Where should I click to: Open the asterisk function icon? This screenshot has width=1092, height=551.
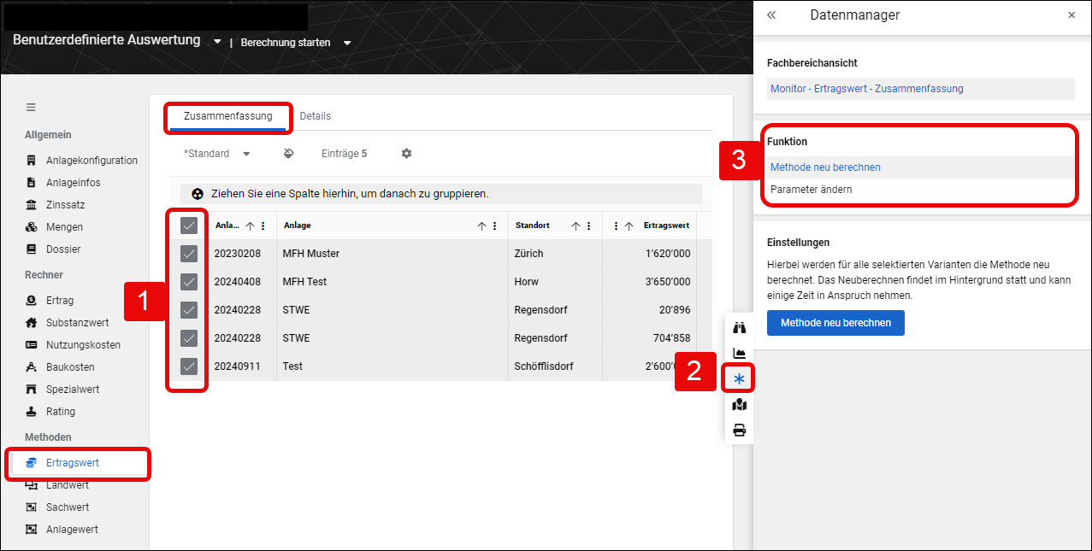(740, 378)
